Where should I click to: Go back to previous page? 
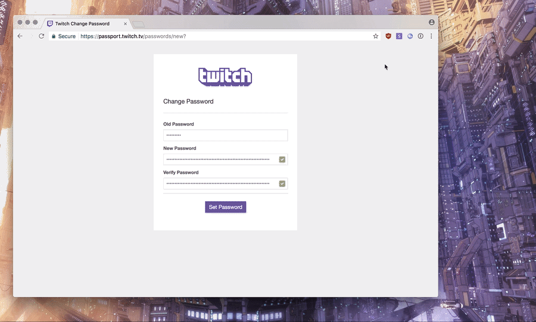(20, 36)
